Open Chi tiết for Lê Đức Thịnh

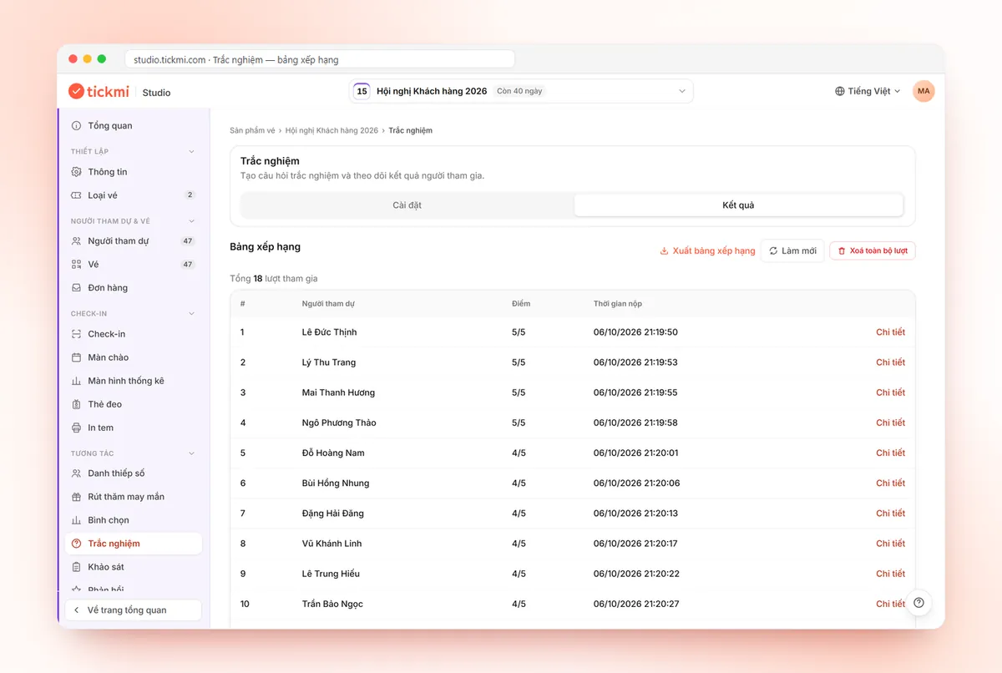pyautogui.click(x=890, y=332)
